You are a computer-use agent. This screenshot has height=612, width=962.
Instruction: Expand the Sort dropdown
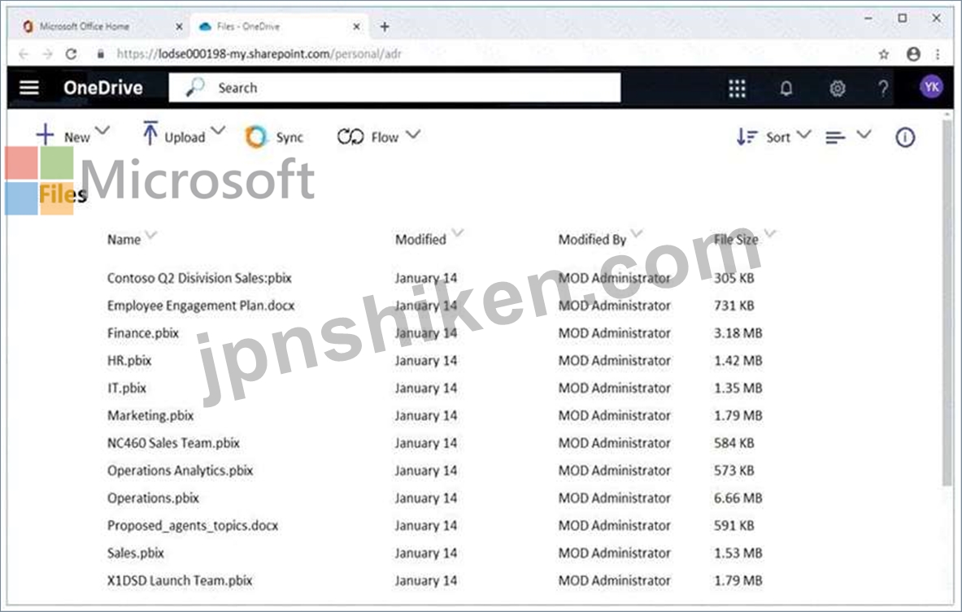(x=803, y=133)
